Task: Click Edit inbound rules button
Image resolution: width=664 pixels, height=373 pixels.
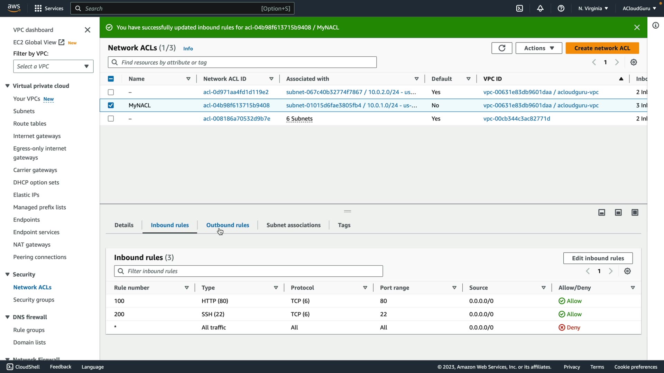Action: click(x=598, y=258)
